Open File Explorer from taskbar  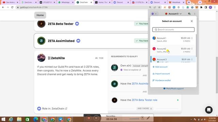[19, 119]
